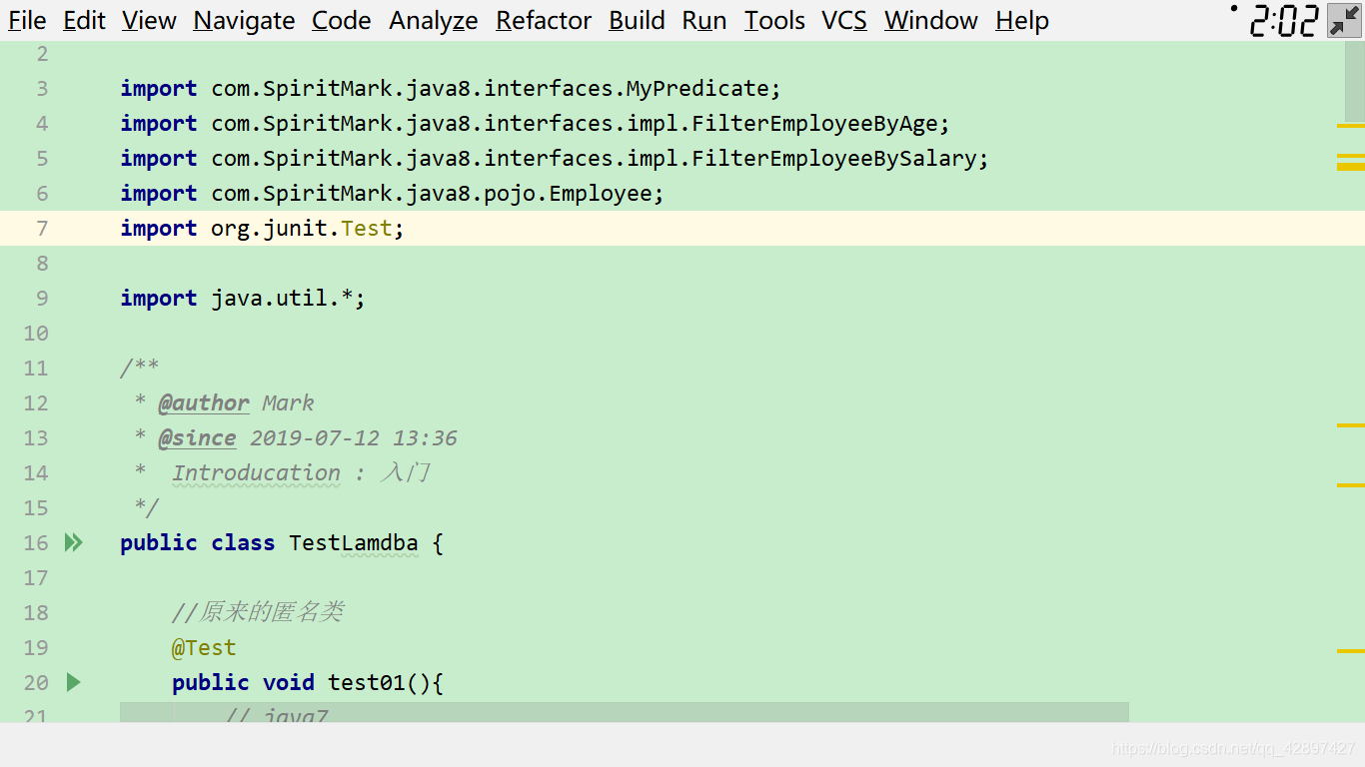The width and height of the screenshot is (1365, 767).
Task: Click the test01 method name
Action: [x=367, y=682]
